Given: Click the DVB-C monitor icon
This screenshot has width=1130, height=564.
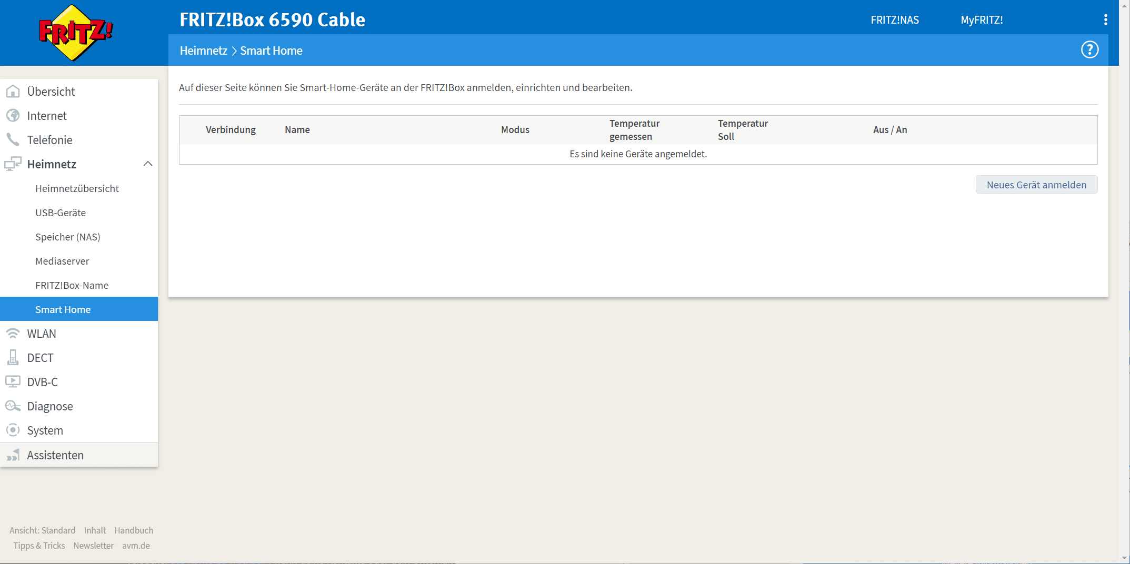Looking at the screenshot, I should coord(13,382).
